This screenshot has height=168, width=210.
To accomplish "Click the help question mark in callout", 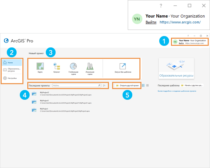I will pos(161,6).
